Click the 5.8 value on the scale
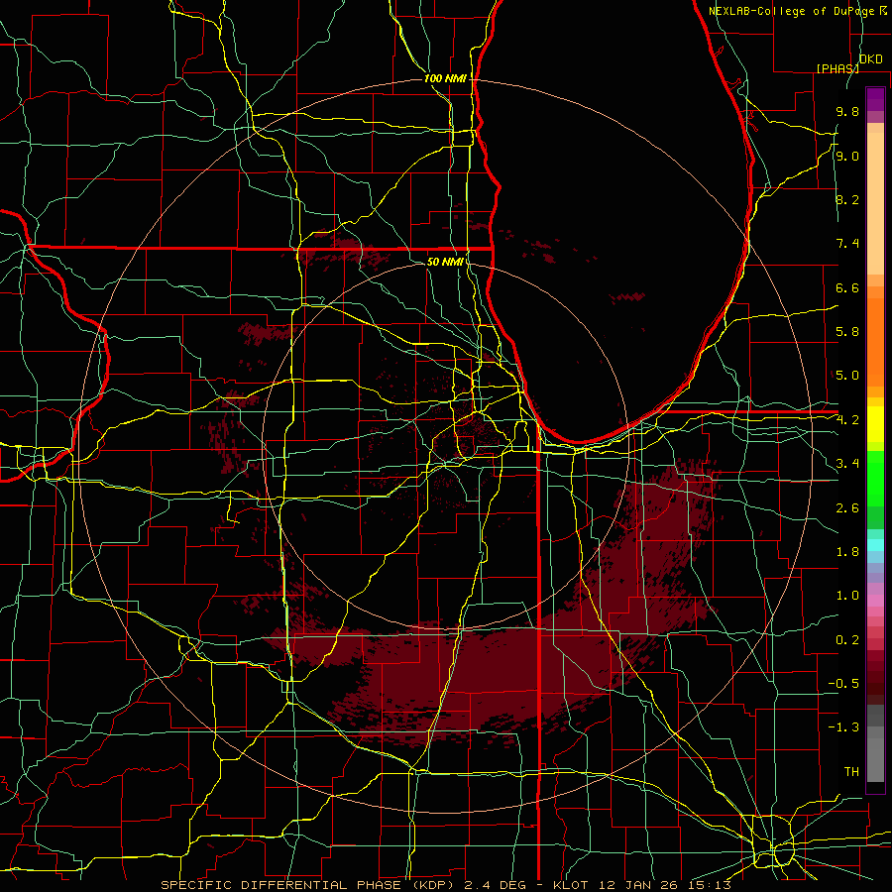This screenshot has width=892, height=892. pos(847,332)
